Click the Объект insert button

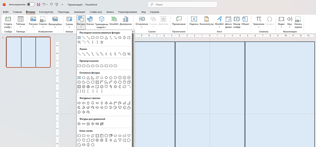pyautogui.click(x=245, y=21)
